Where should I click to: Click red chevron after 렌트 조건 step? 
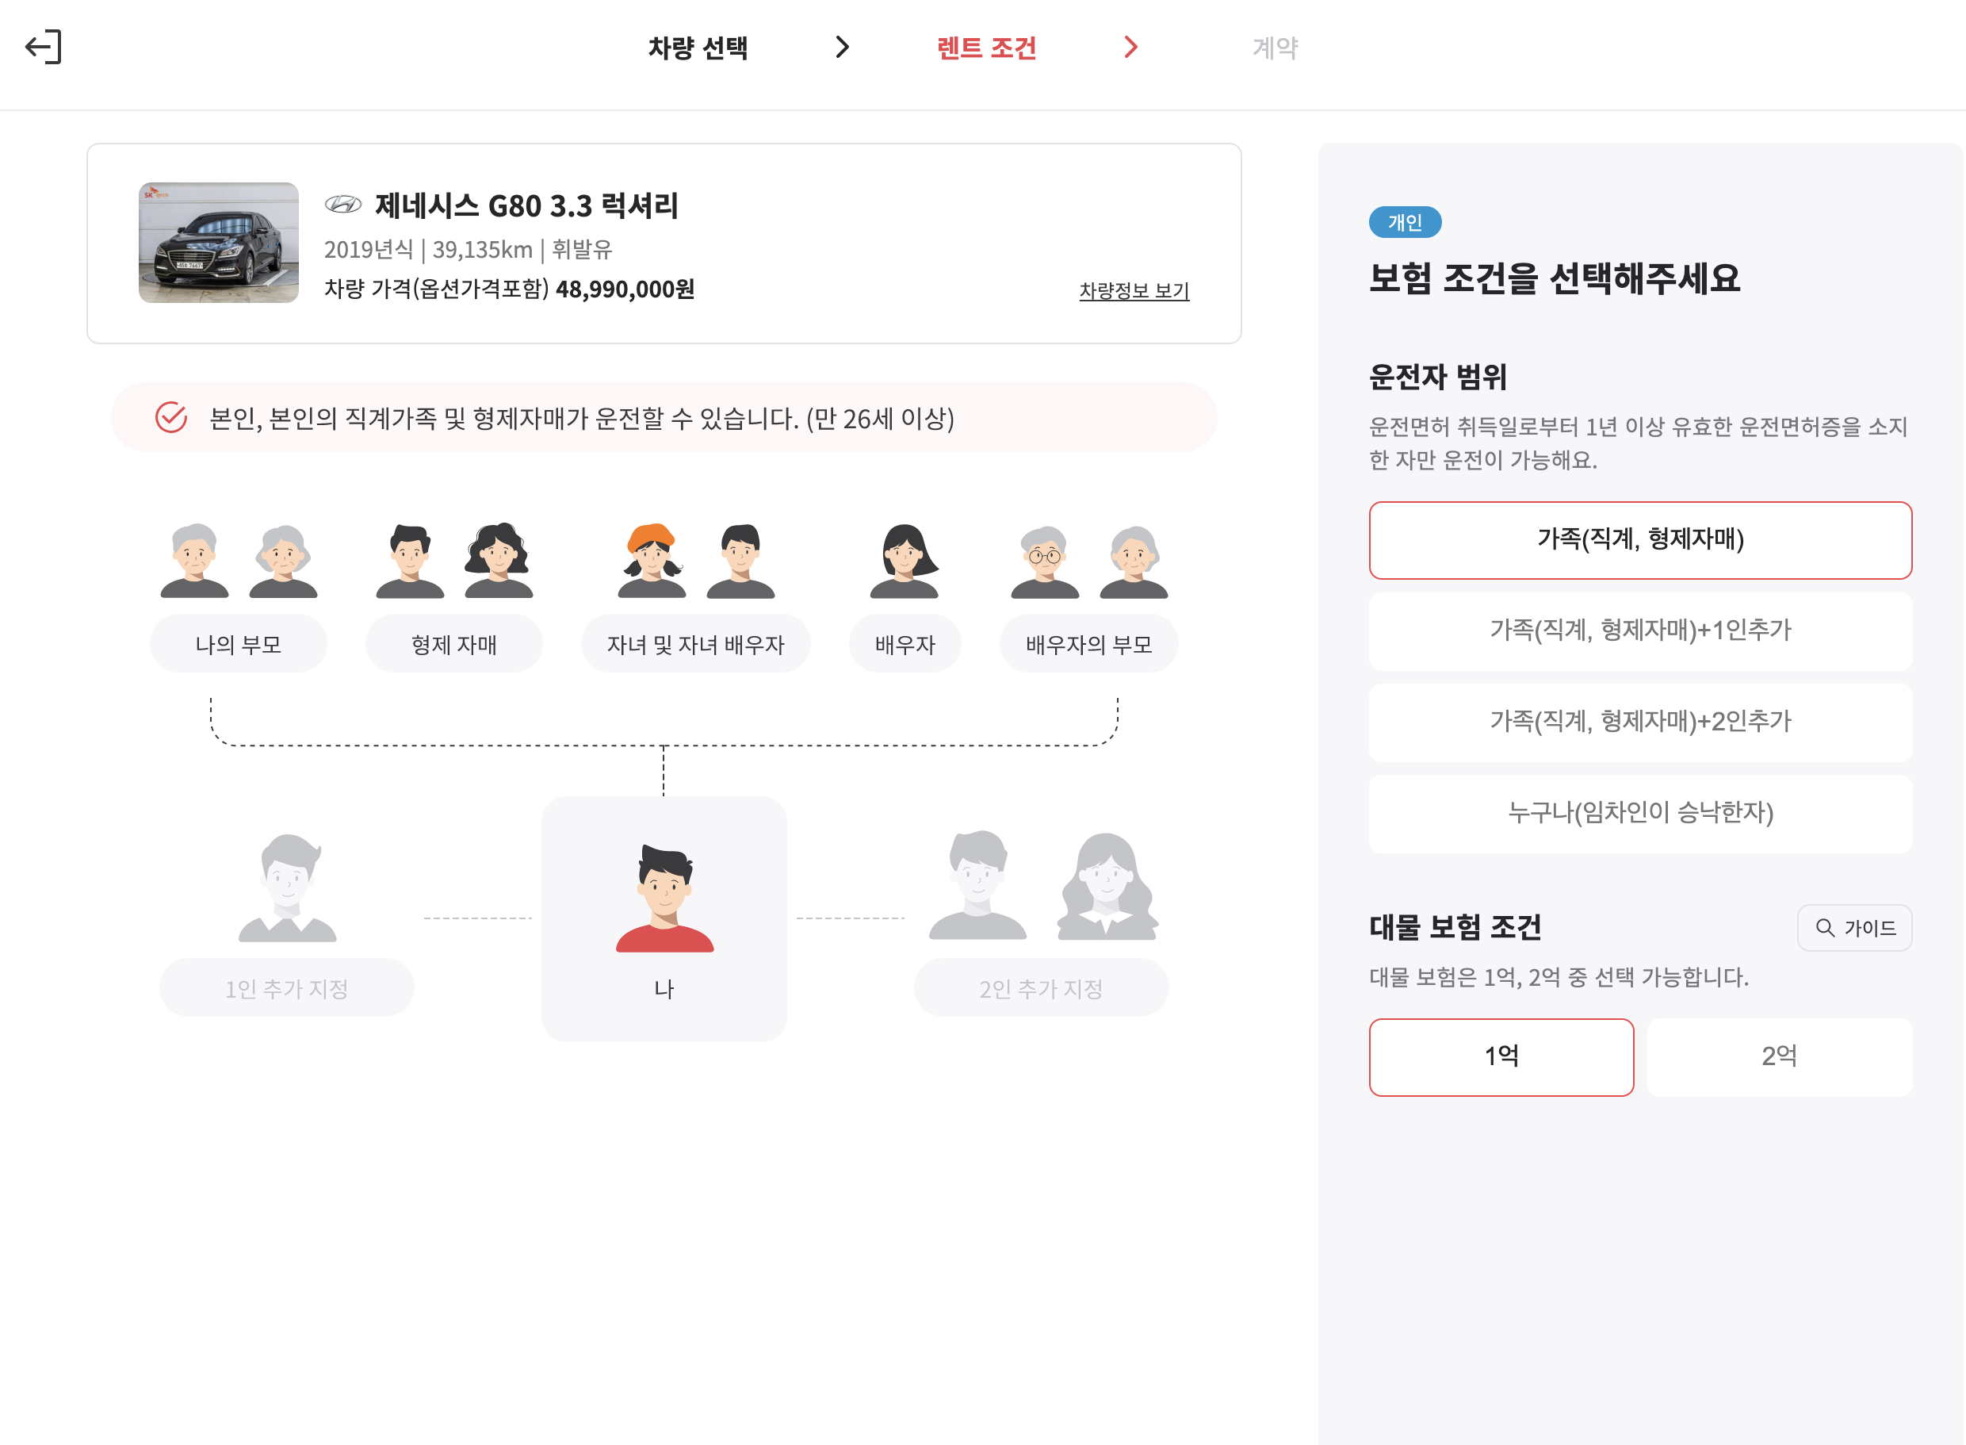[1130, 48]
